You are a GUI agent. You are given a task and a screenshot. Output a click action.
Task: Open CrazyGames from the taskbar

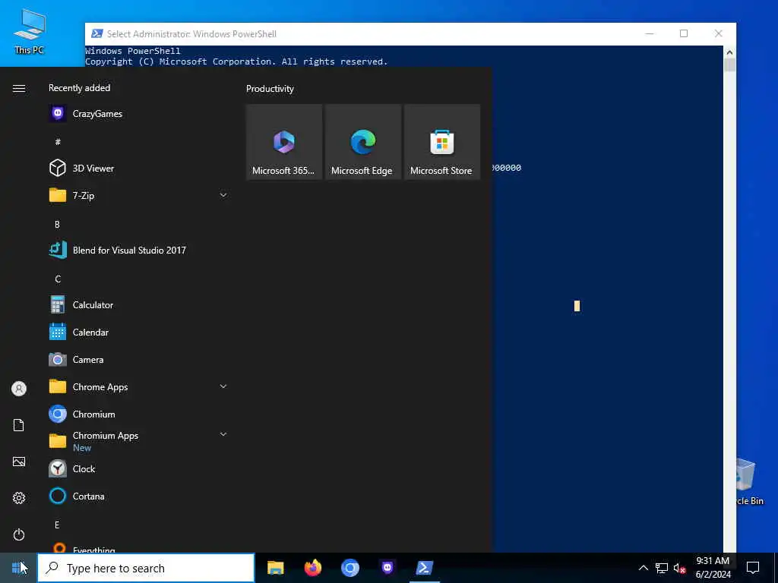click(x=387, y=568)
